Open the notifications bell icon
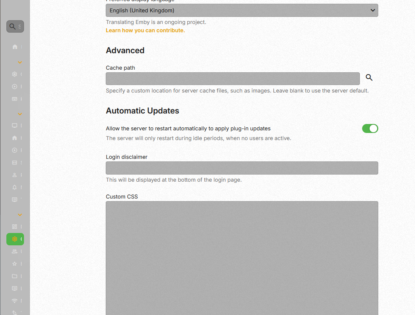The height and width of the screenshot is (315, 415). [15, 187]
